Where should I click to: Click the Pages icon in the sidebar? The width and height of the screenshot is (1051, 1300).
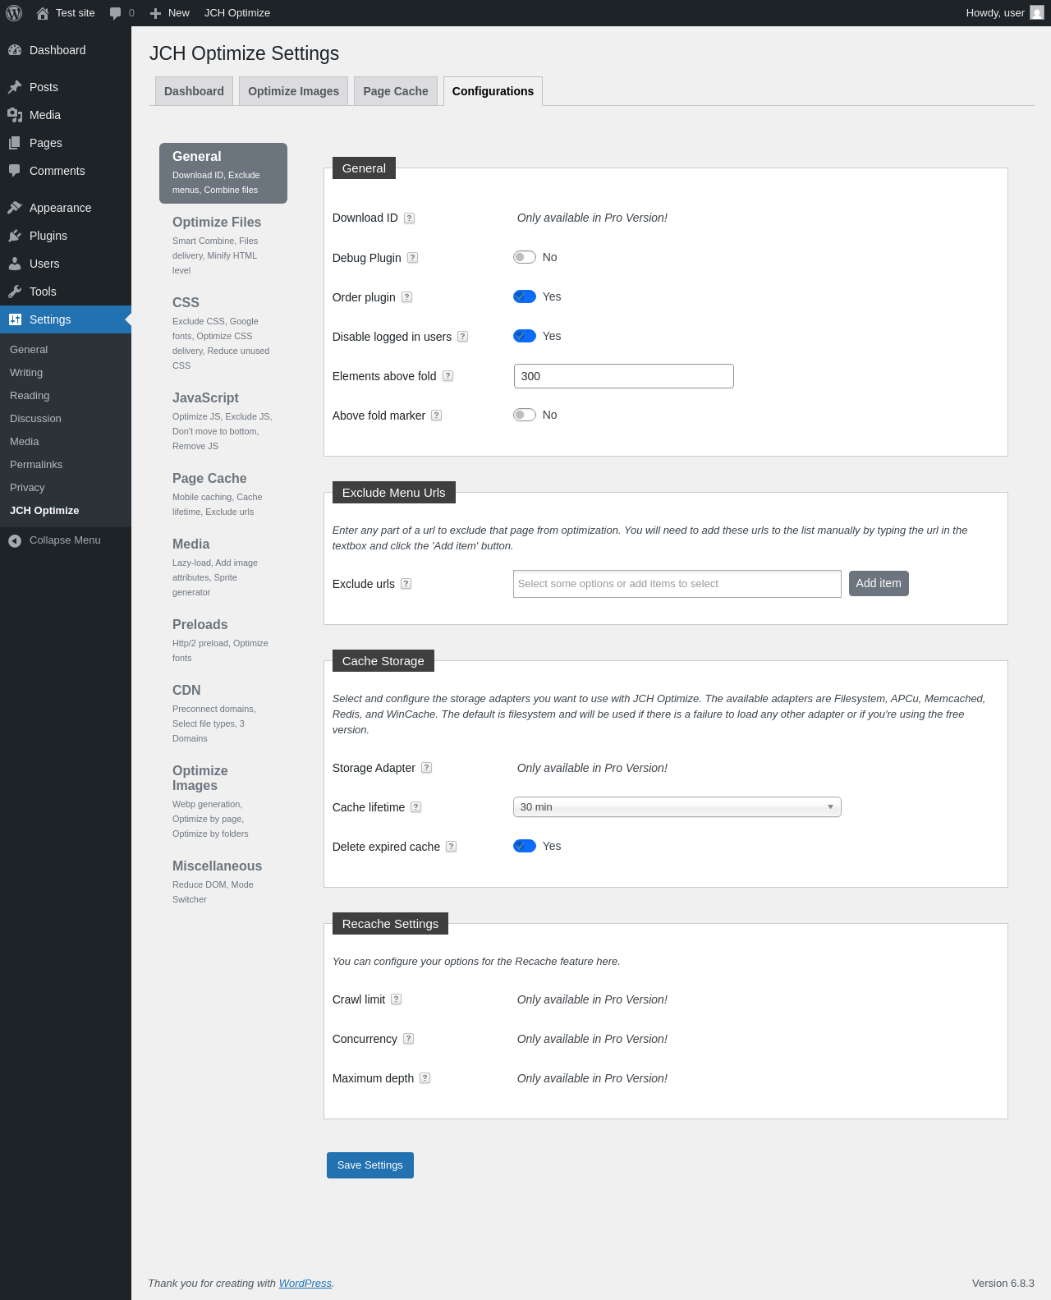[15, 143]
